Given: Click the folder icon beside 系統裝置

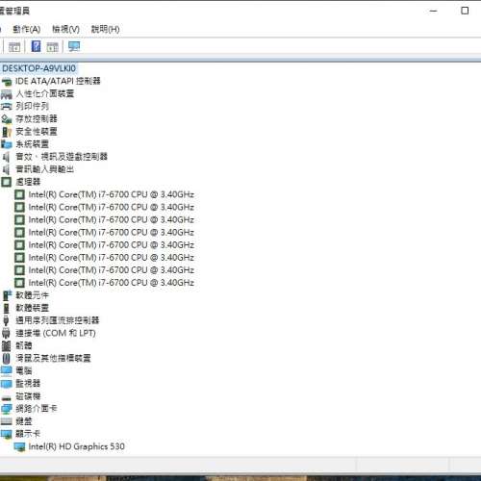Looking at the screenshot, I should pyautogui.click(x=6, y=144).
